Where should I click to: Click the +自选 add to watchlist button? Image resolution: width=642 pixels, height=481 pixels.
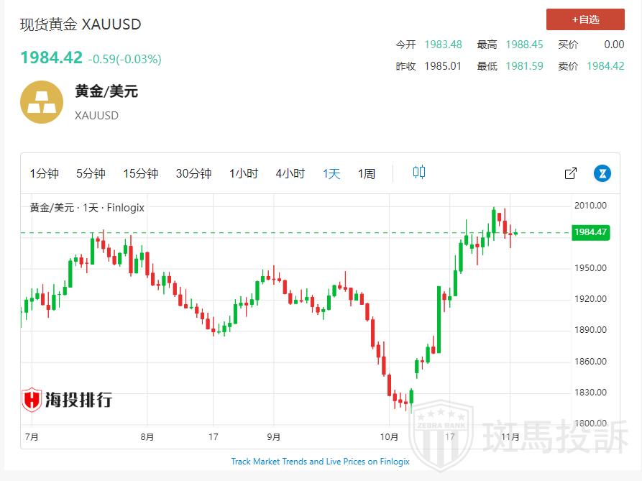[584, 19]
